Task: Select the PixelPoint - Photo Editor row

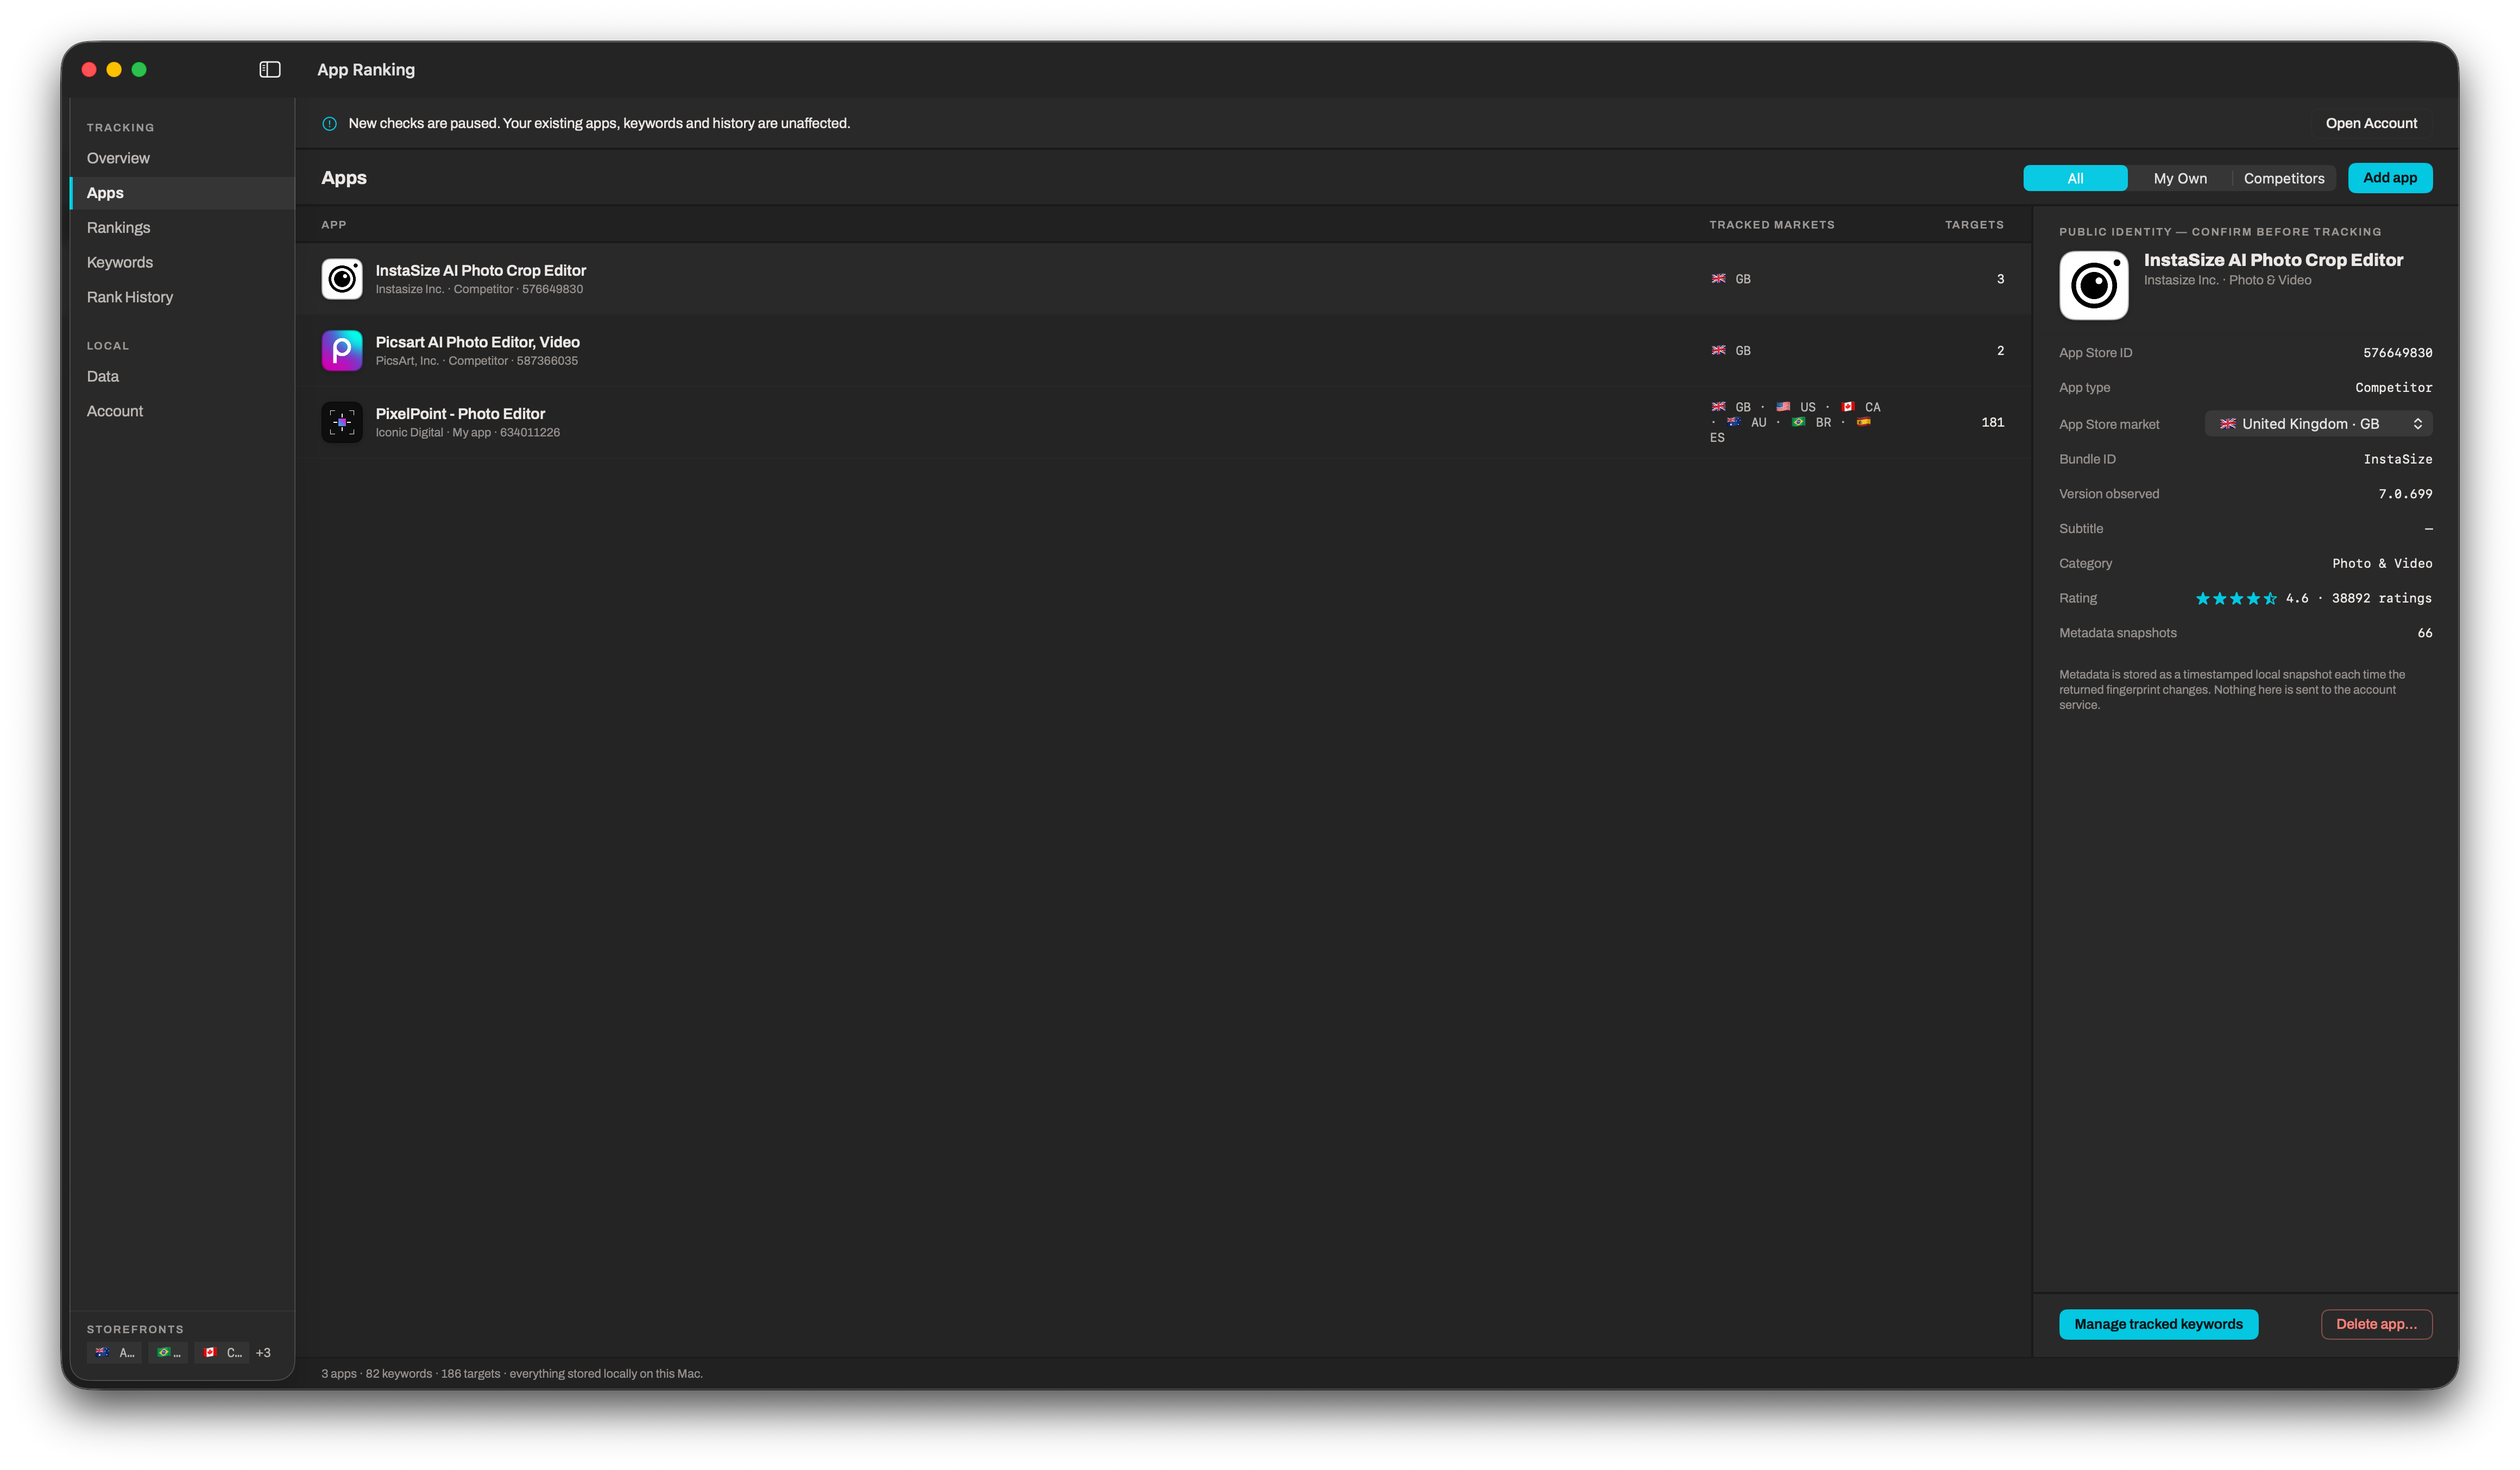Action: [x=1164, y=423]
